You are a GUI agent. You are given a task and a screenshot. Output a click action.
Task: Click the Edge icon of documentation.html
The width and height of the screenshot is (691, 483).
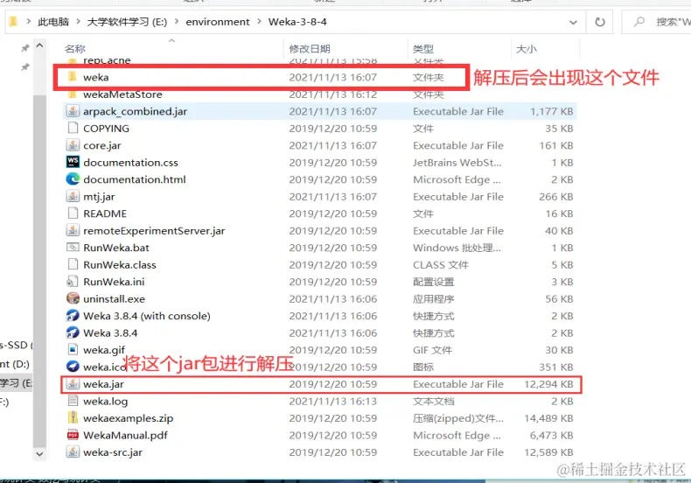(x=73, y=179)
